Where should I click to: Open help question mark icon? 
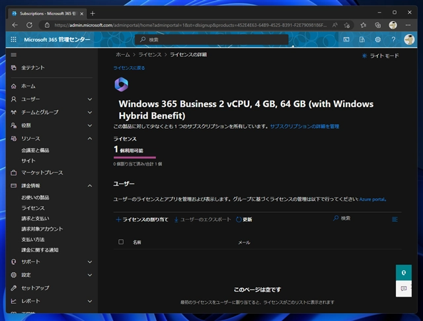coord(393,40)
